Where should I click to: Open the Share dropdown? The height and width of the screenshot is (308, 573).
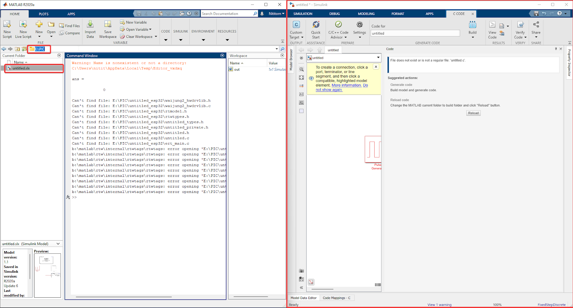(x=536, y=37)
